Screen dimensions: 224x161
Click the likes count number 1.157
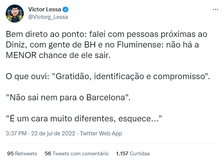tap(122, 153)
